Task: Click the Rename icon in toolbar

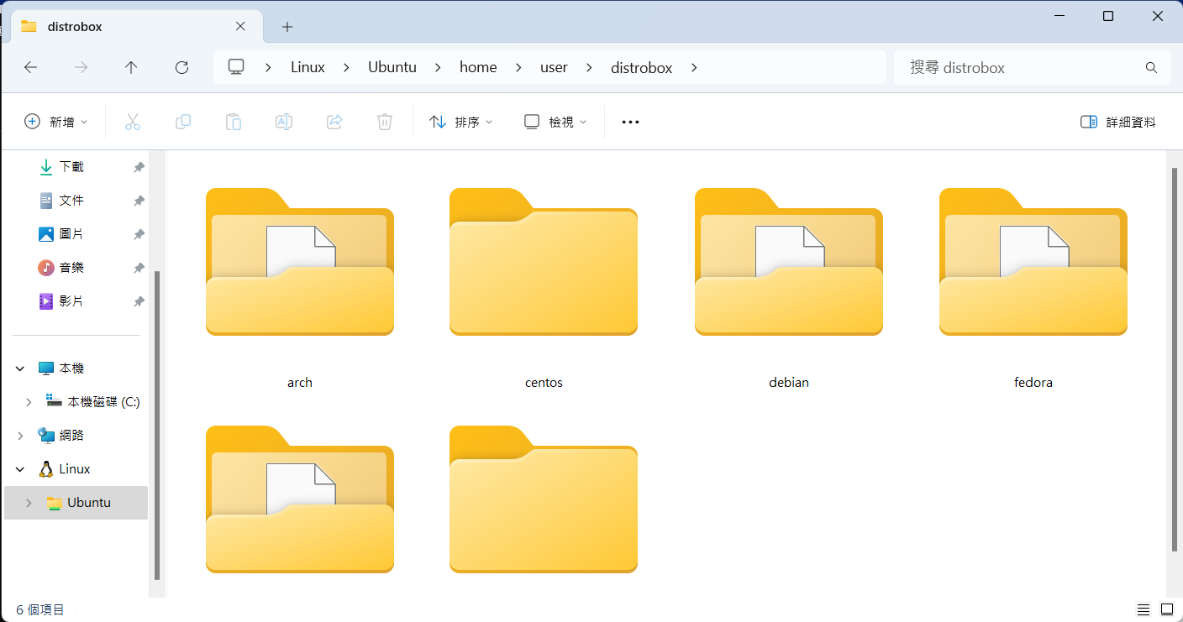Action: pyautogui.click(x=284, y=122)
